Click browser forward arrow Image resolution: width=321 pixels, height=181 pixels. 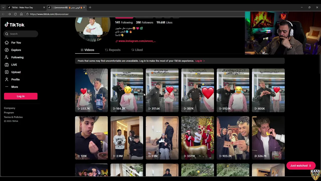9,14
